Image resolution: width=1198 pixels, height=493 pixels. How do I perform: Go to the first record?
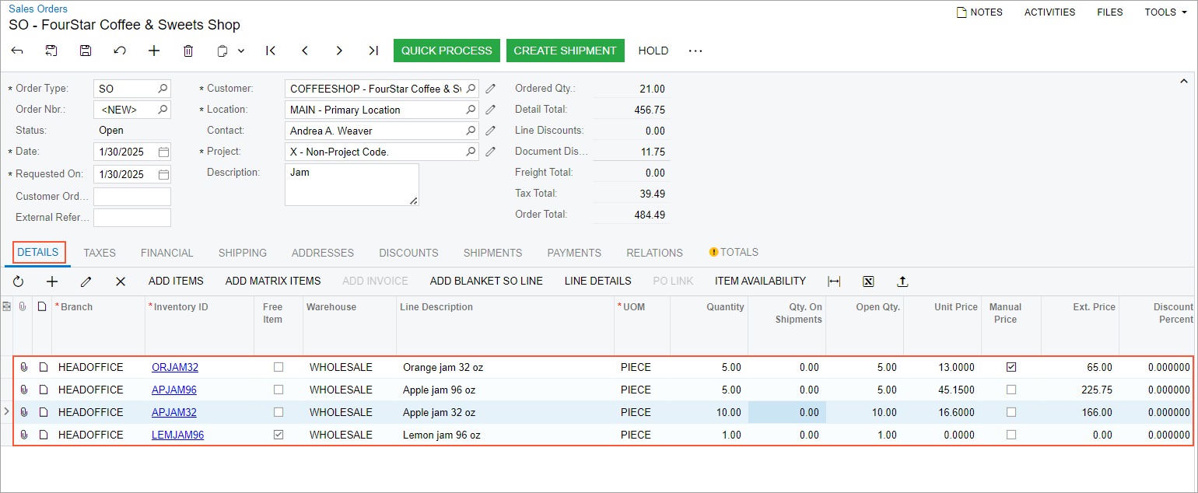[x=271, y=51]
